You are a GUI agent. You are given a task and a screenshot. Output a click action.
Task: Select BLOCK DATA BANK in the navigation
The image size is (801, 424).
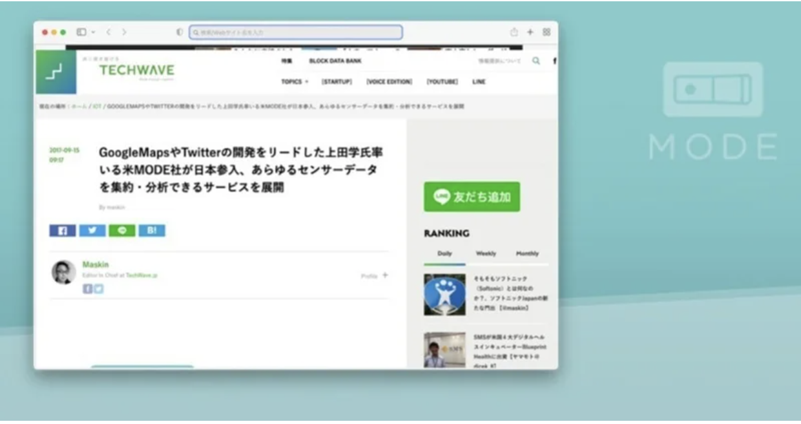point(335,61)
